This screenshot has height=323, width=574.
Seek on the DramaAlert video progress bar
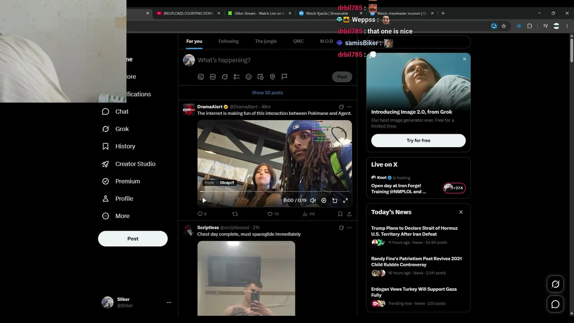pyautogui.click(x=274, y=192)
